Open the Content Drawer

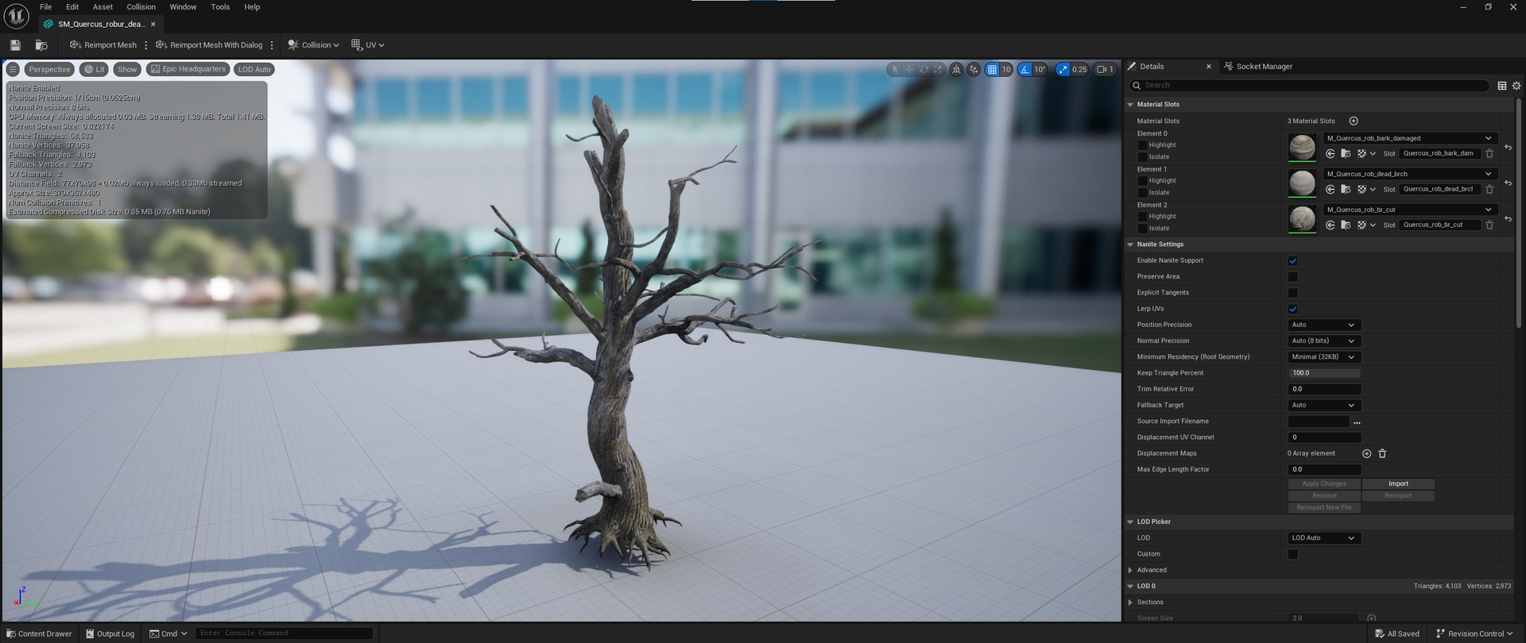pyautogui.click(x=38, y=633)
